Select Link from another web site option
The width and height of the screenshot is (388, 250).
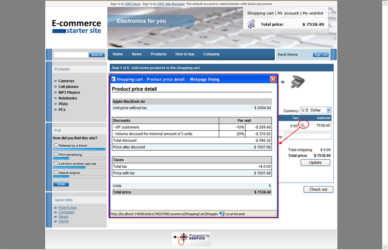(56, 163)
